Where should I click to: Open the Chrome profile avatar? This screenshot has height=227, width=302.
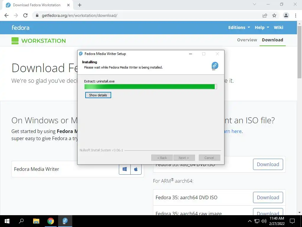286,15
